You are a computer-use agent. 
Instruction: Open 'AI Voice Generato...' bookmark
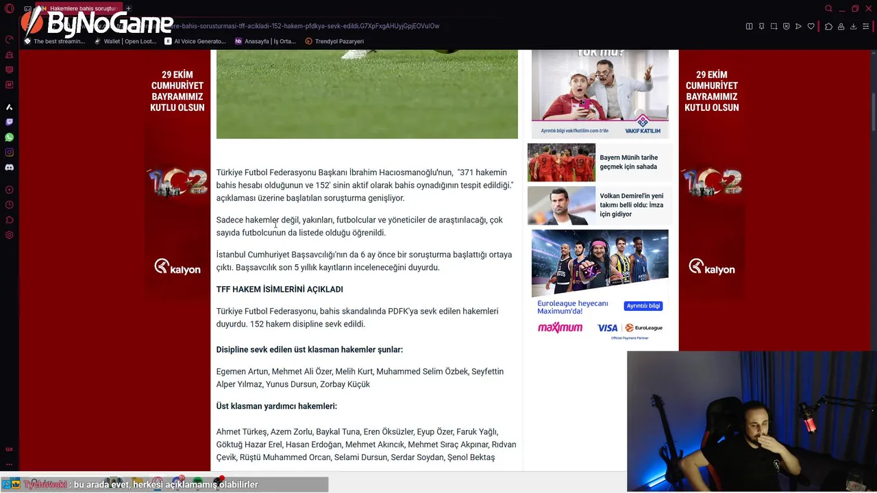195,41
